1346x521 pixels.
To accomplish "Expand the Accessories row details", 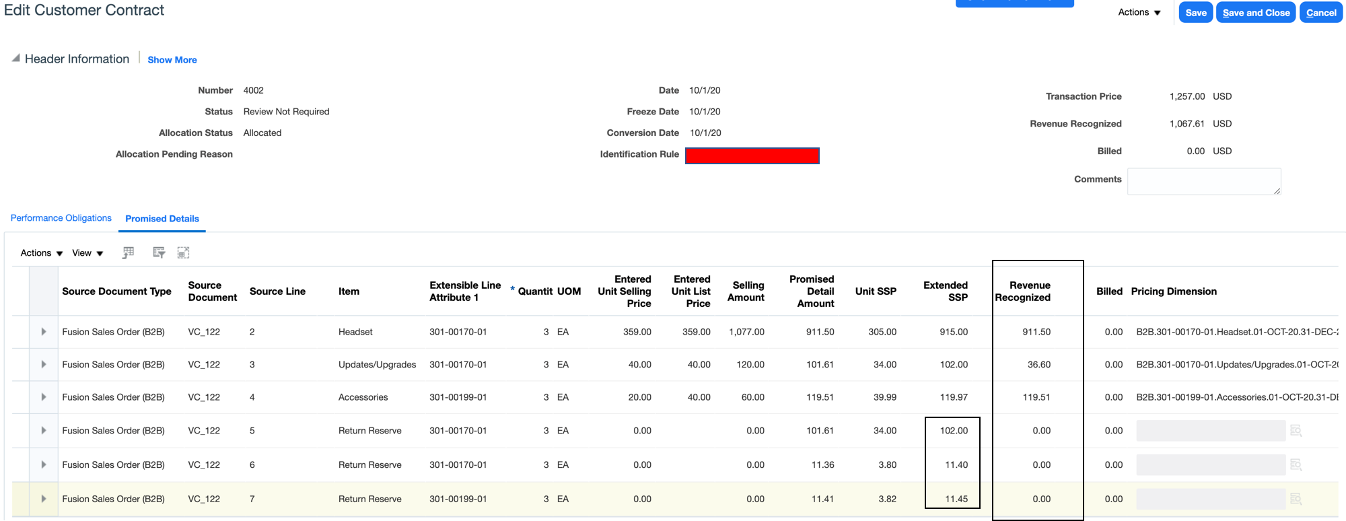I will 44,397.
